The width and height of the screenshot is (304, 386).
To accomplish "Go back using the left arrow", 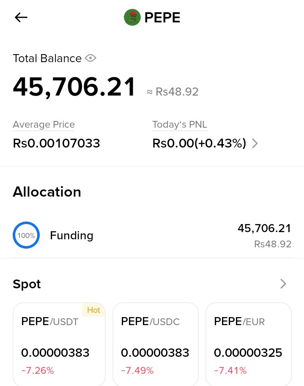I will [x=21, y=17].
